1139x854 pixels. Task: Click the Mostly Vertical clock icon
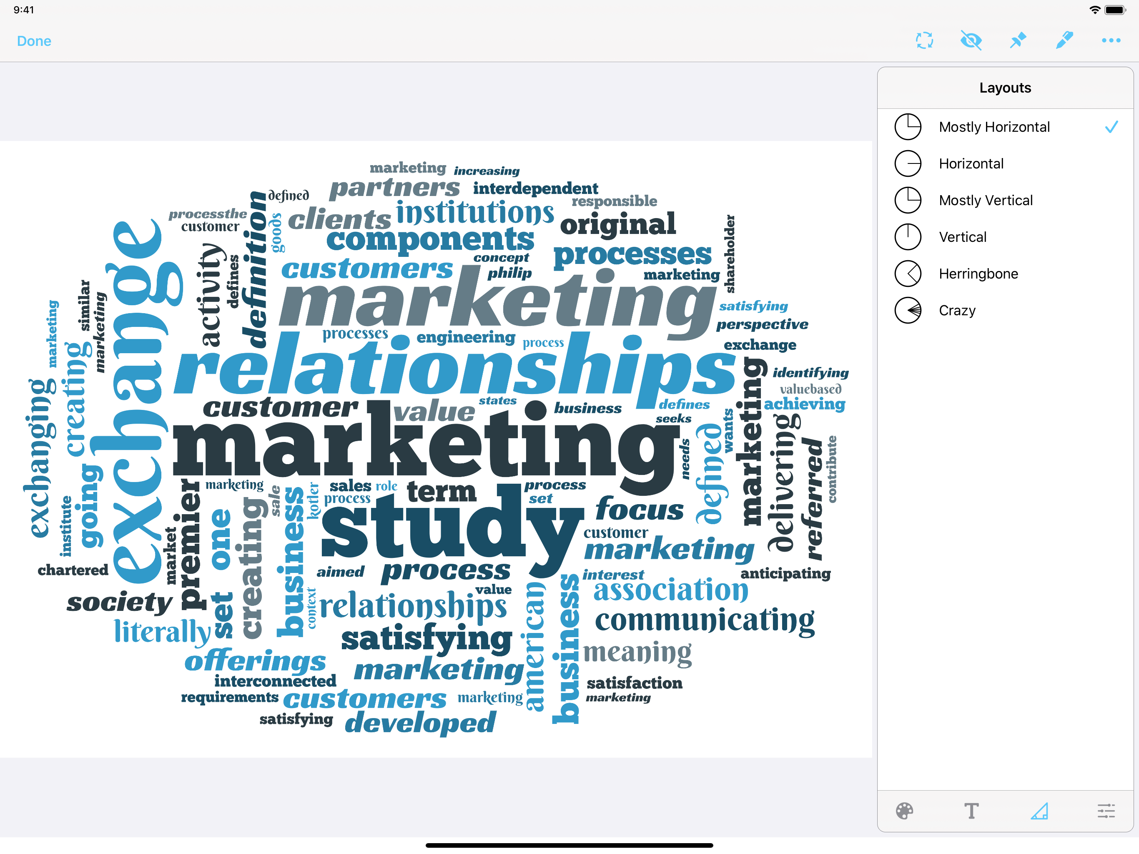(907, 200)
